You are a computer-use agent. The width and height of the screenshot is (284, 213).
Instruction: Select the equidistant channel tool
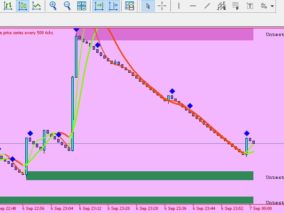[221, 6]
